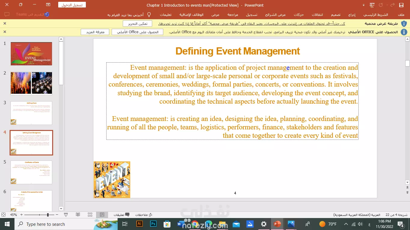Image resolution: width=410 pixels, height=230 pixels.
Task: Open Adobe Photoshop from taskbar
Action: coord(153,224)
